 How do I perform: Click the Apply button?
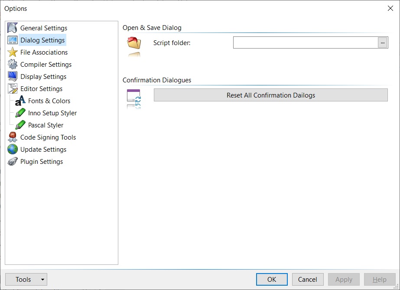[344, 279]
